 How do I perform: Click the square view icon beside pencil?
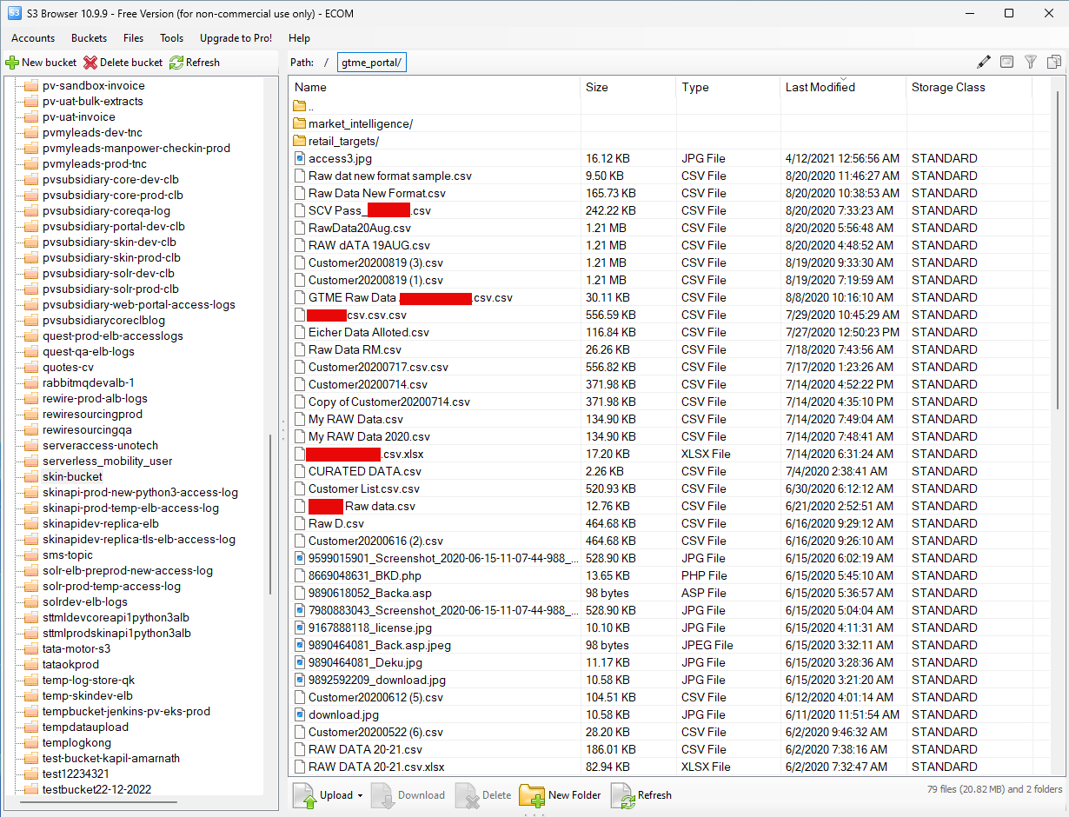pyautogui.click(x=1006, y=62)
